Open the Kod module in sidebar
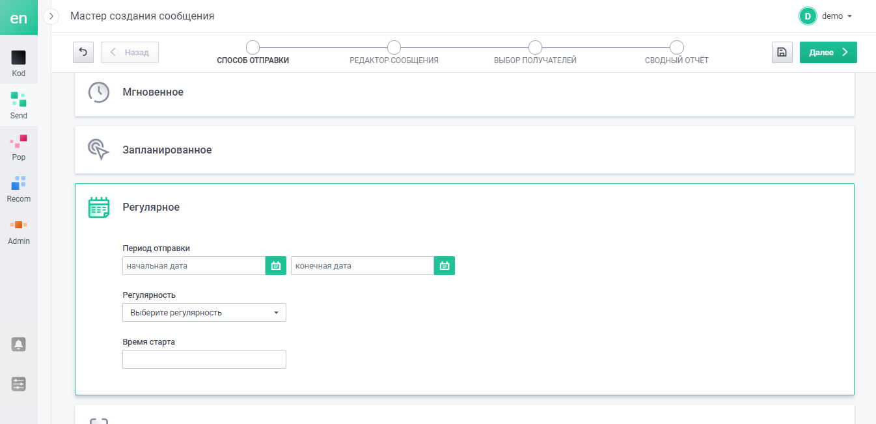Image resolution: width=876 pixels, height=424 pixels. click(19, 63)
